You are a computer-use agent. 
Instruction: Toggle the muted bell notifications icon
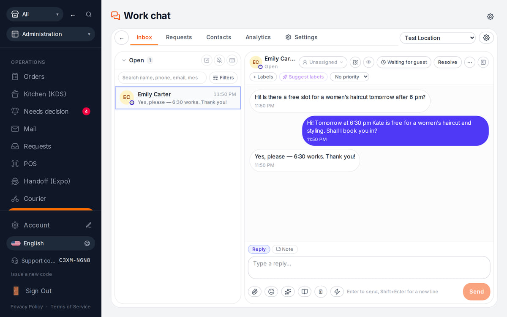pos(219,60)
